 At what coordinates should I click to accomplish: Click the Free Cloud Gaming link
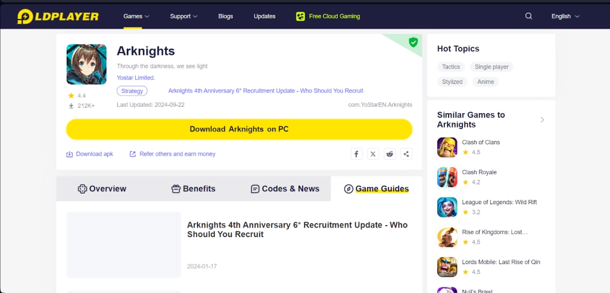(335, 16)
